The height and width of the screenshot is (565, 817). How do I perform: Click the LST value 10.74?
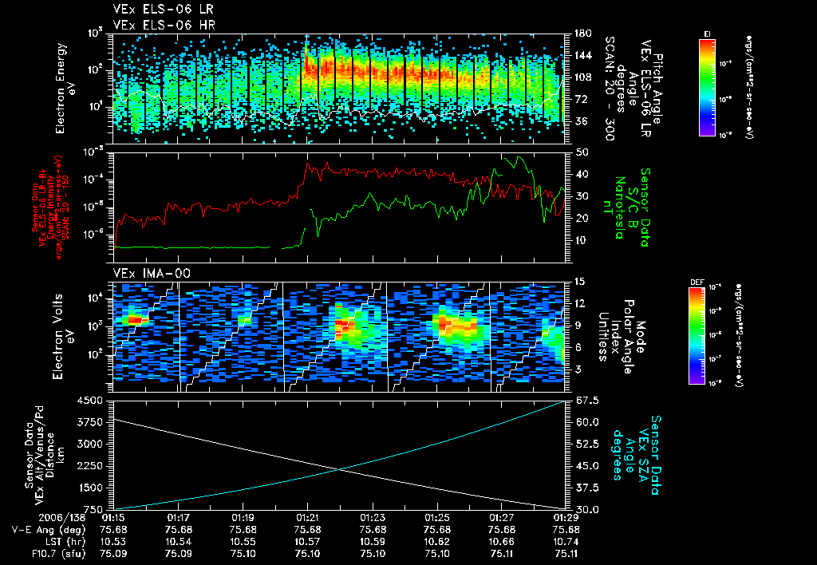coord(566,542)
